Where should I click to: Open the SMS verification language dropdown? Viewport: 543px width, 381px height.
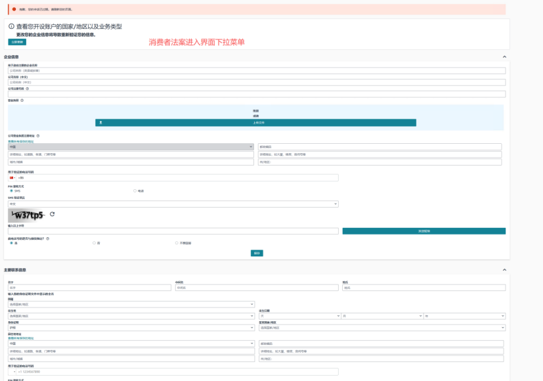tap(173, 204)
